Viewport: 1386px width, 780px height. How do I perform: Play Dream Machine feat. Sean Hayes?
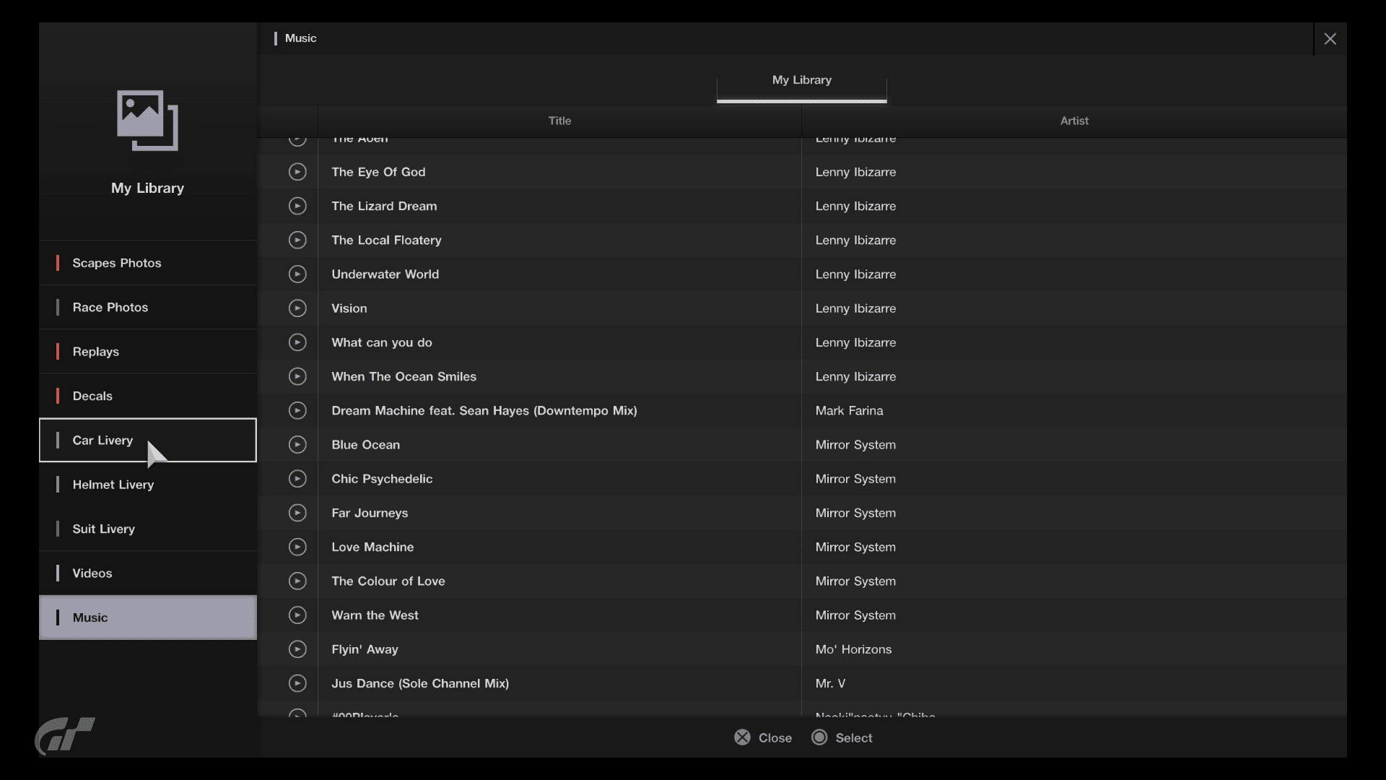click(x=297, y=410)
